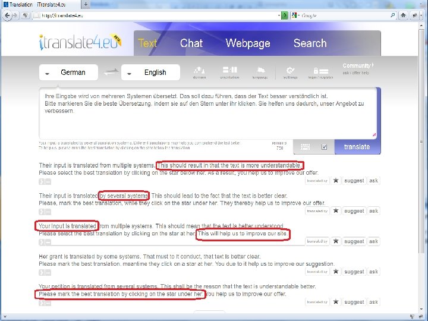The height and width of the screenshot is (321, 428).
Task: Click 'ask' for the 'Your input is translated' result
Action: [373, 241]
